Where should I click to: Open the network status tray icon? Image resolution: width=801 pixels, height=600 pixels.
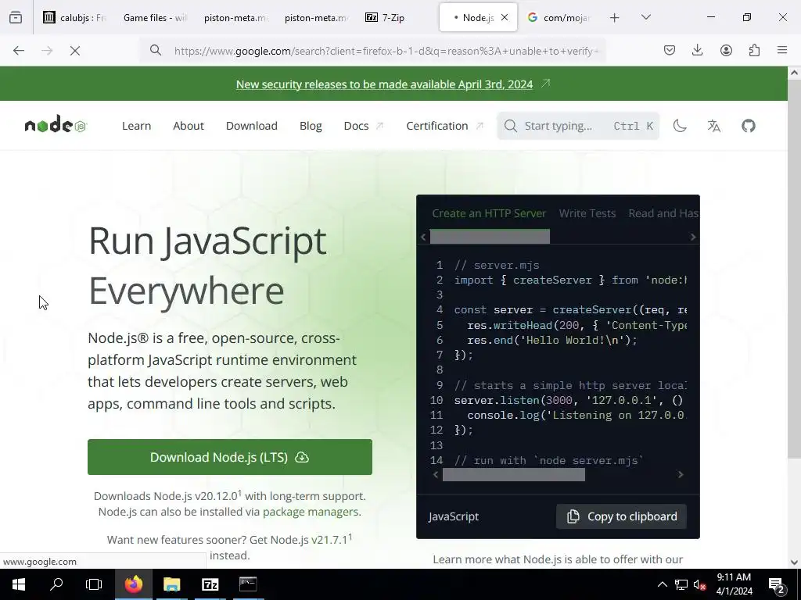(681, 584)
